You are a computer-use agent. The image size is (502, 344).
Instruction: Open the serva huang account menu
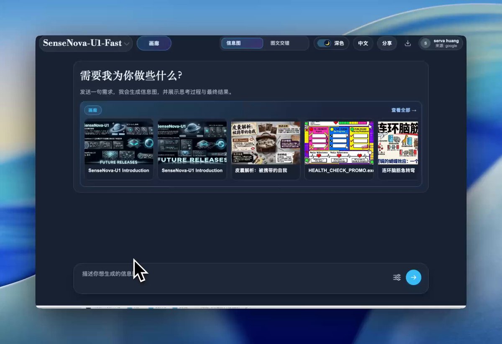tap(441, 43)
